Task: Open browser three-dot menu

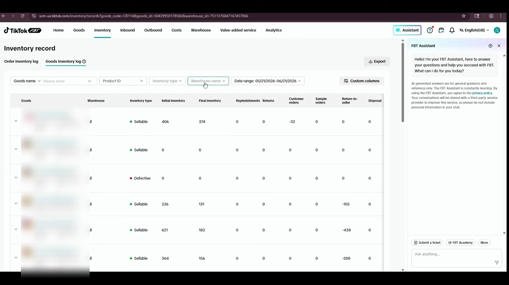Action: click(501, 16)
